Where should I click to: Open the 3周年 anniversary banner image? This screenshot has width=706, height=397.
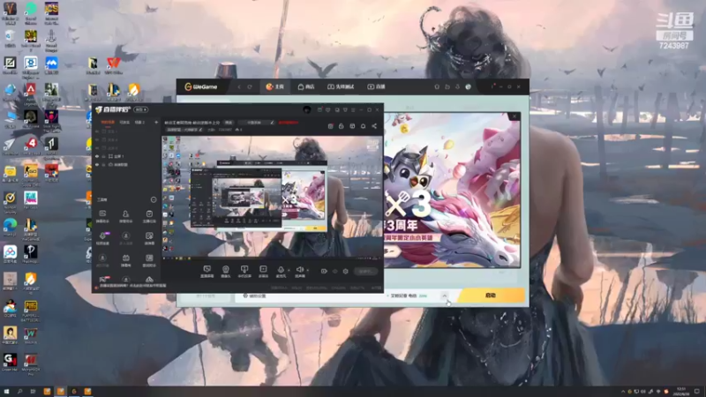pos(452,190)
